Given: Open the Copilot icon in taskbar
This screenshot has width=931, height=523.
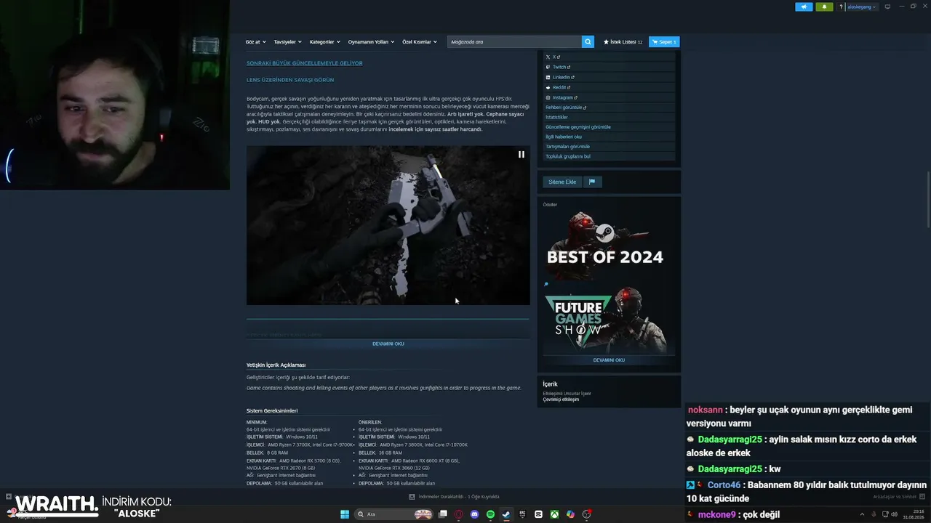Looking at the screenshot, I should coord(570,514).
